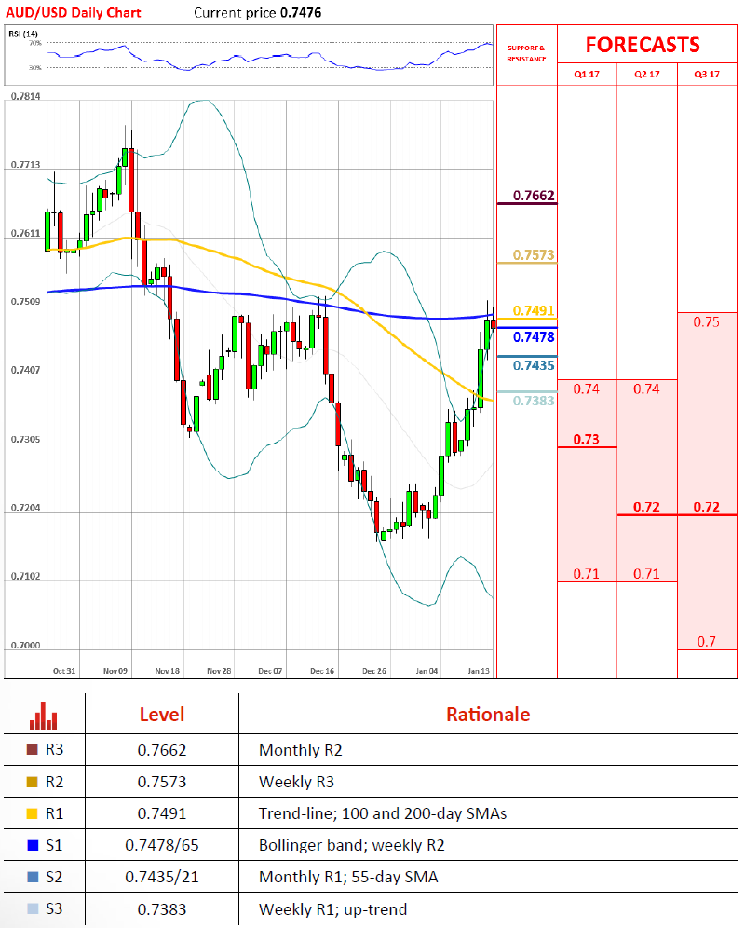Click the Q3 17 forecast value 0.75
This screenshot has height=928, width=745.
point(707,322)
